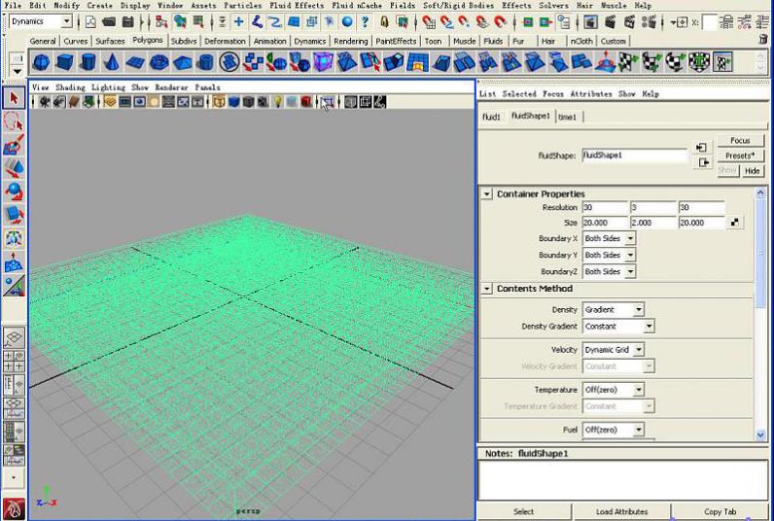774x521 pixels.
Task: Click the fluidShape name field
Action: tap(634, 156)
